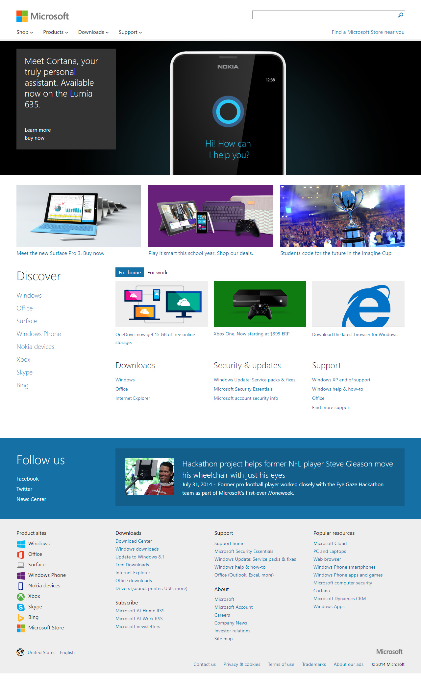The width and height of the screenshot is (421, 680).
Task: Click the Nokia devices phone icon
Action: pos(21,586)
